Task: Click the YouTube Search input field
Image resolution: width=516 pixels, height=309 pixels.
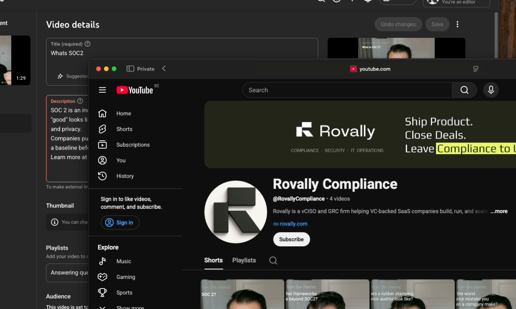Action: point(347,90)
